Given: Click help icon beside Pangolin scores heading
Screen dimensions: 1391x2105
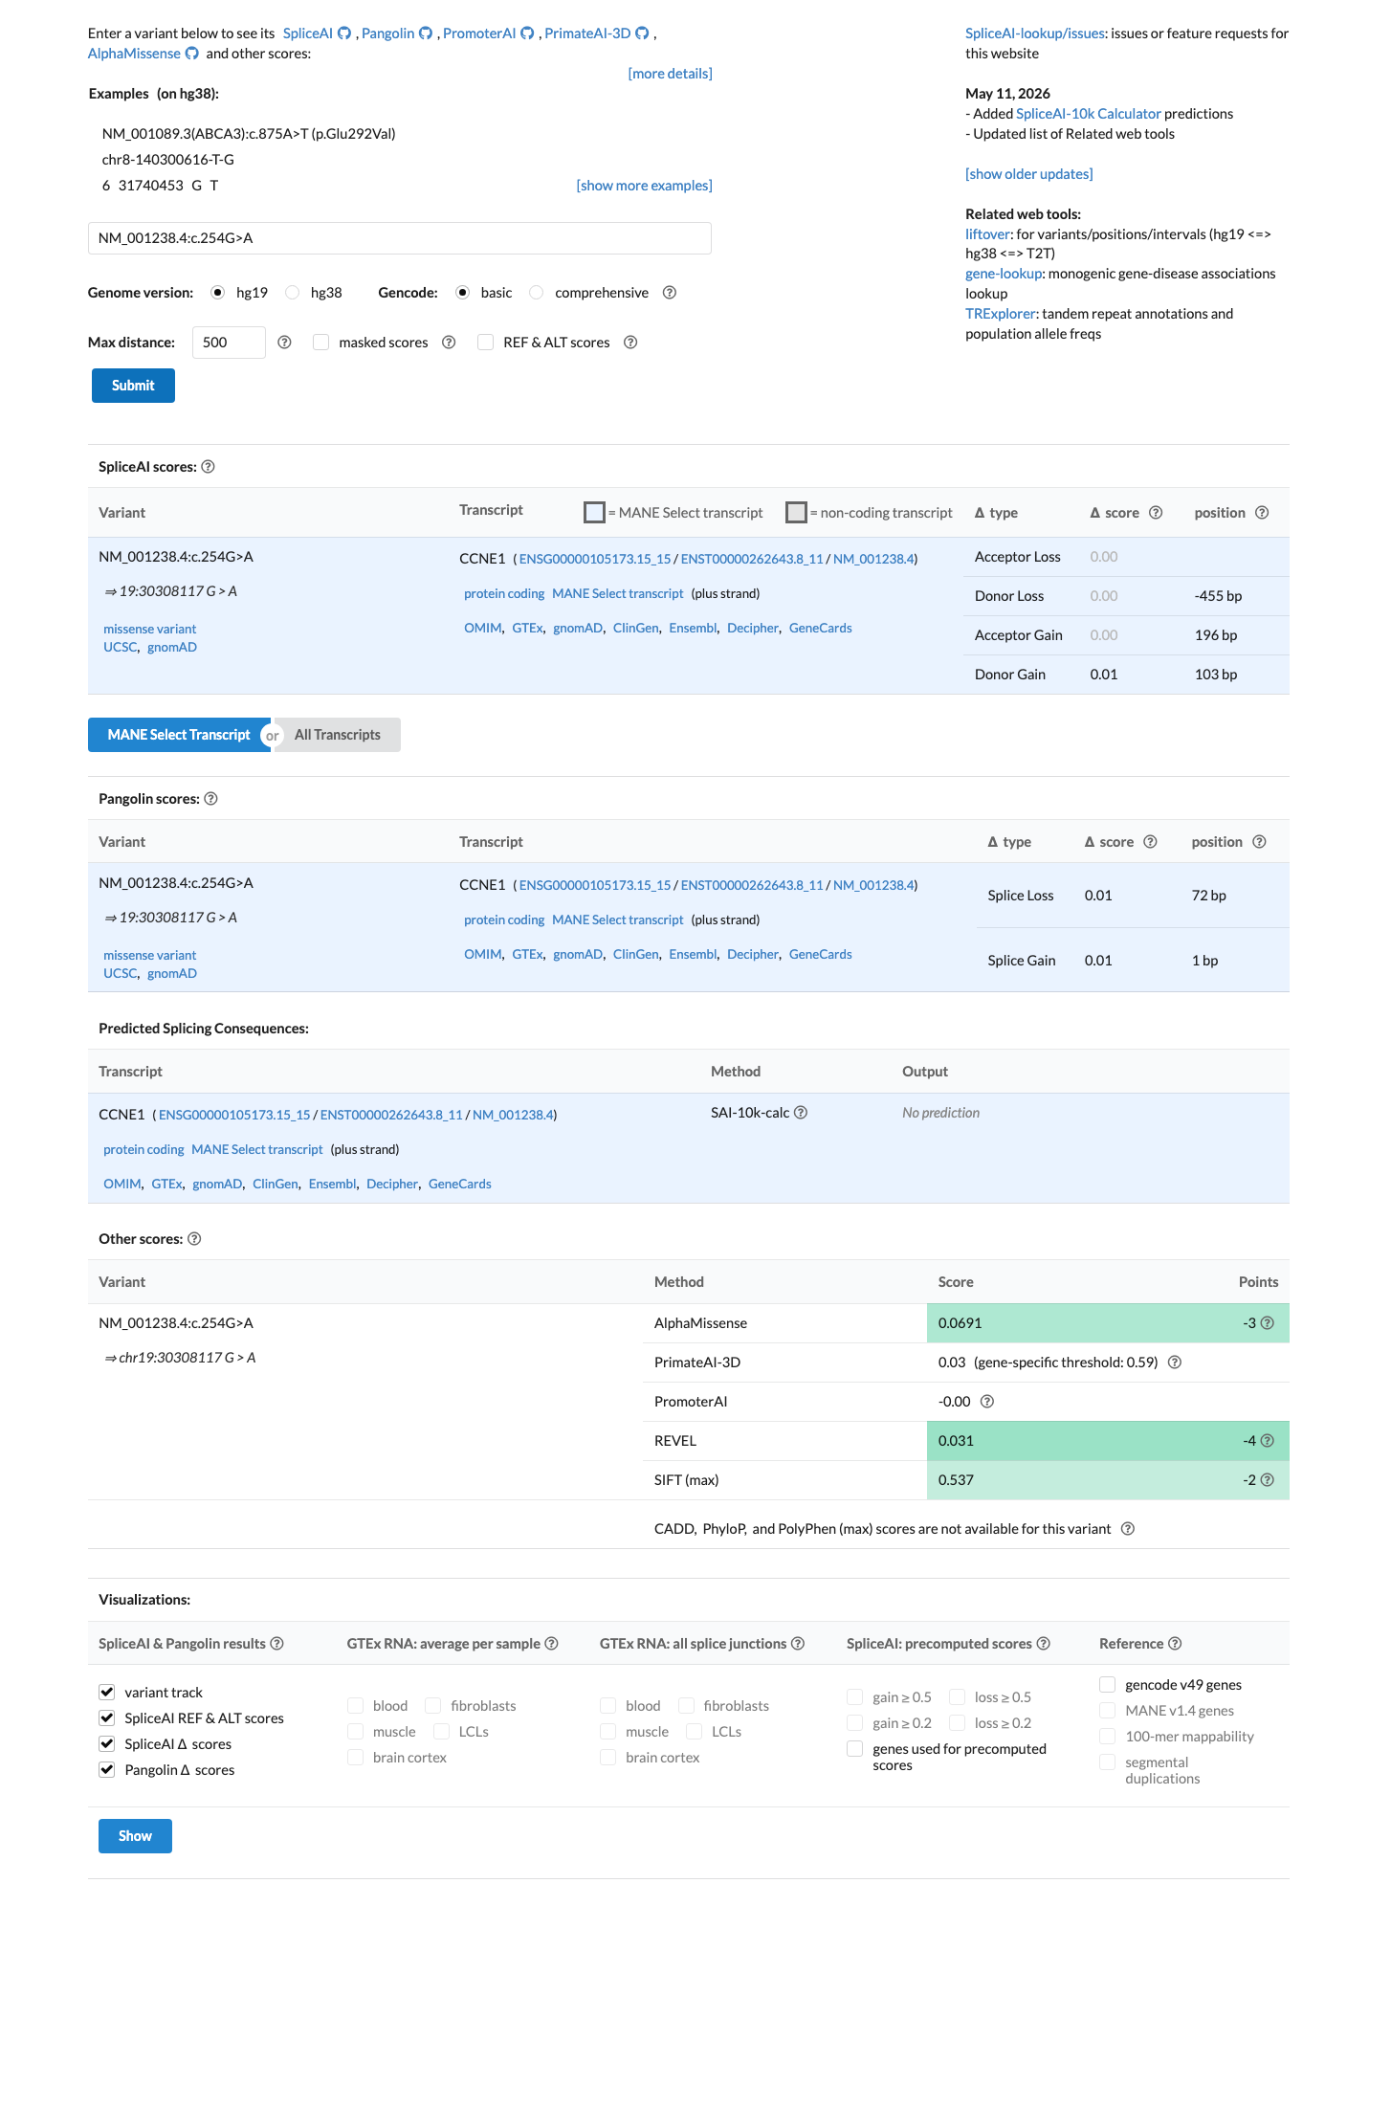Looking at the screenshot, I should coord(211,799).
